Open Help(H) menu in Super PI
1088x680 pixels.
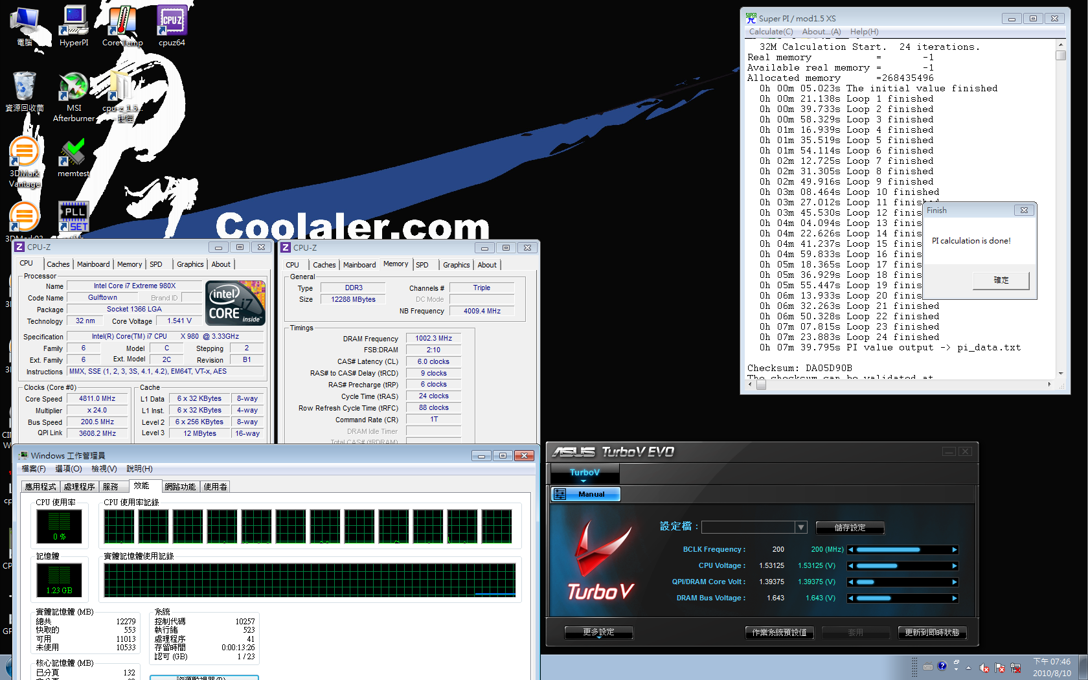tap(864, 32)
